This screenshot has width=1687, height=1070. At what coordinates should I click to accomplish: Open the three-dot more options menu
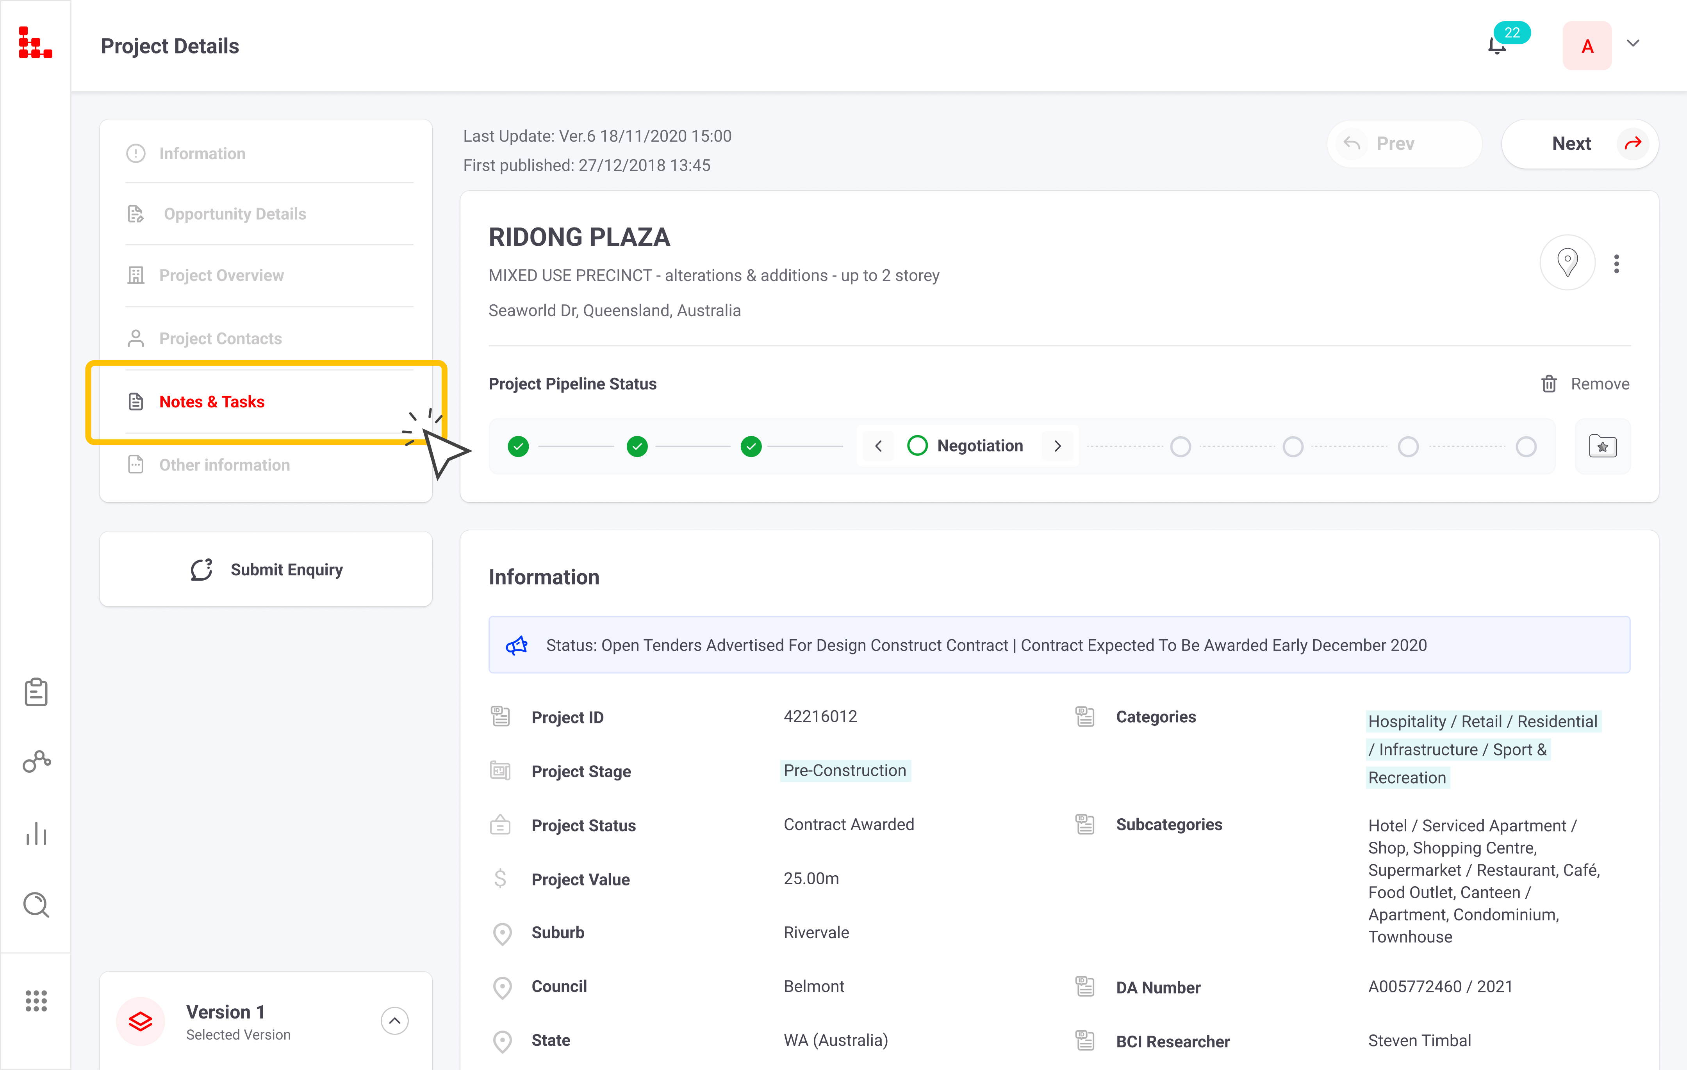click(x=1616, y=263)
